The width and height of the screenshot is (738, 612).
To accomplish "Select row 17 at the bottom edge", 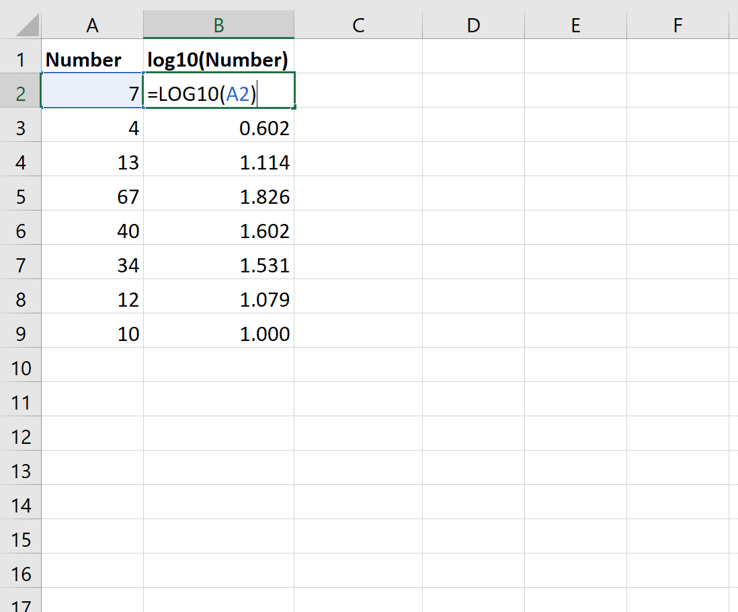I will (x=21, y=605).
